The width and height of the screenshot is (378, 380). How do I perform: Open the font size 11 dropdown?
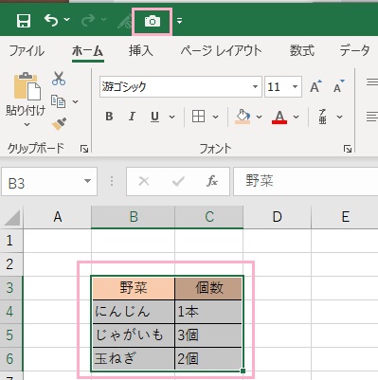point(295,86)
